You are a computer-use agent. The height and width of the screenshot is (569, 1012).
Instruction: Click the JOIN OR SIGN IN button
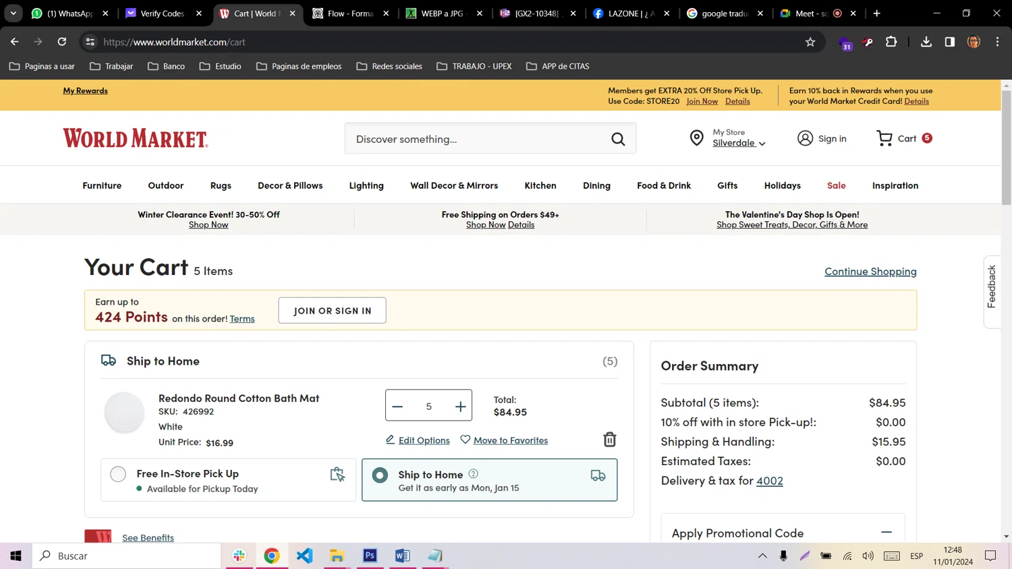point(332,311)
